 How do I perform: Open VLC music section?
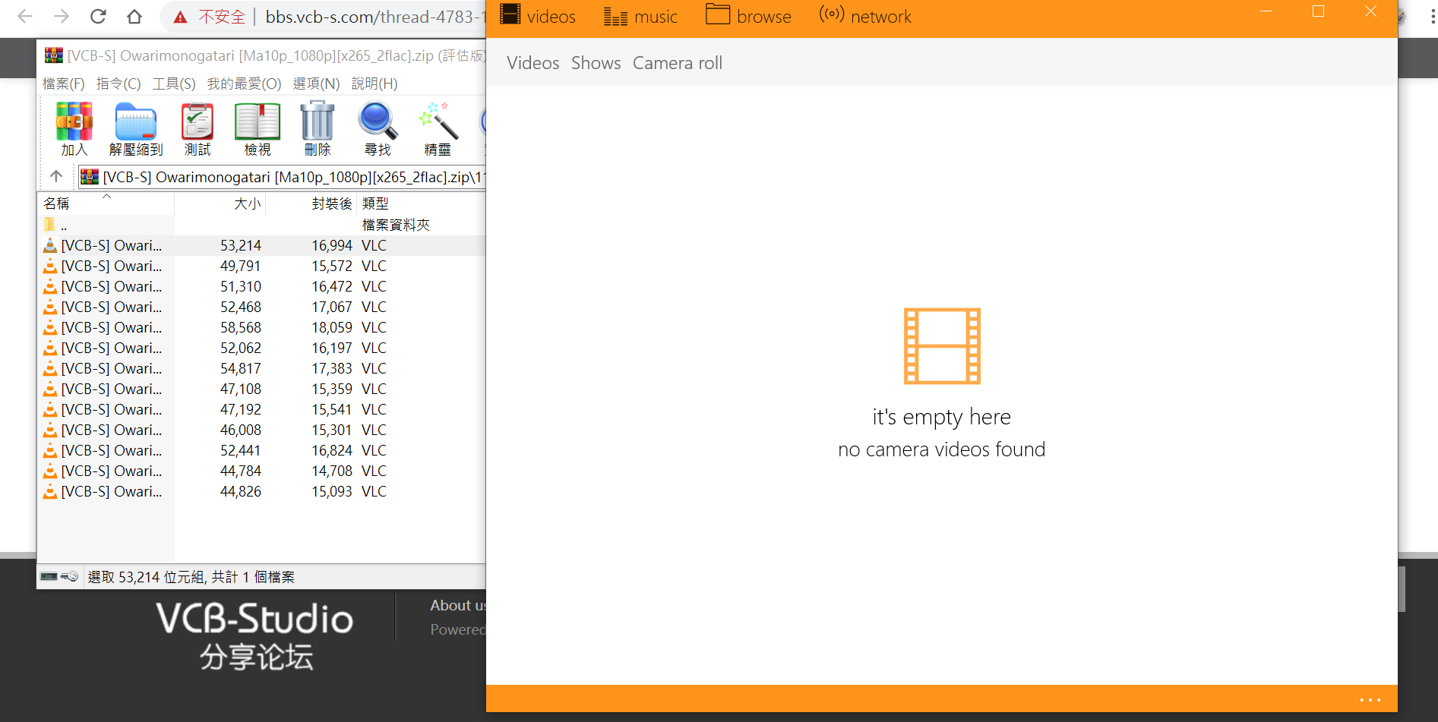(640, 16)
